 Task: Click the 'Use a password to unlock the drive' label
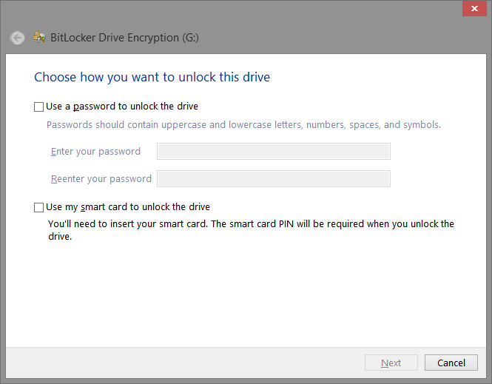(x=122, y=107)
